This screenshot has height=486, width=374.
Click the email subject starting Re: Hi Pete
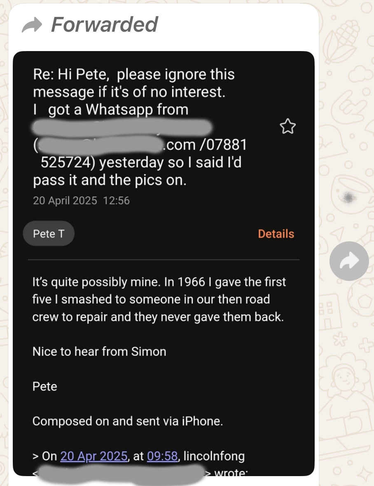click(x=140, y=127)
